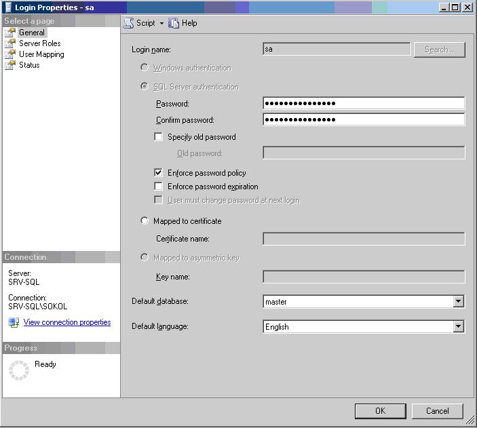Click the User Mapping page icon
Image resolution: width=477 pixels, height=428 pixels.
point(10,54)
